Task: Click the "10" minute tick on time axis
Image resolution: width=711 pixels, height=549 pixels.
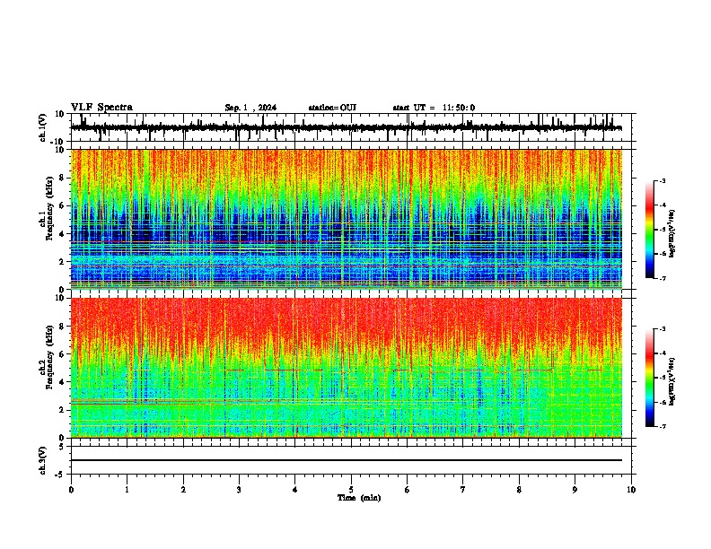Action: pos(631,490)
